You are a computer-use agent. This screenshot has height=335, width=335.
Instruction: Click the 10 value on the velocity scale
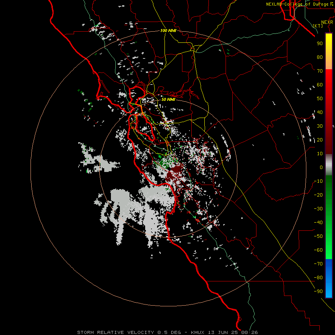coord(320,154)
